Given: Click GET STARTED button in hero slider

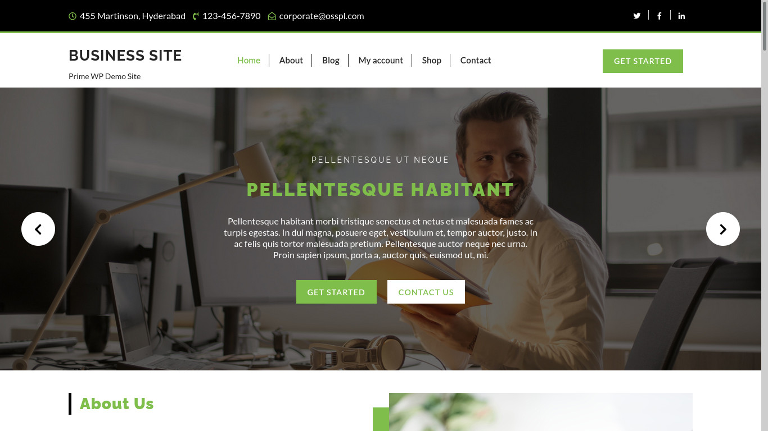Looking at the screenshot, I should coord(336,292).
